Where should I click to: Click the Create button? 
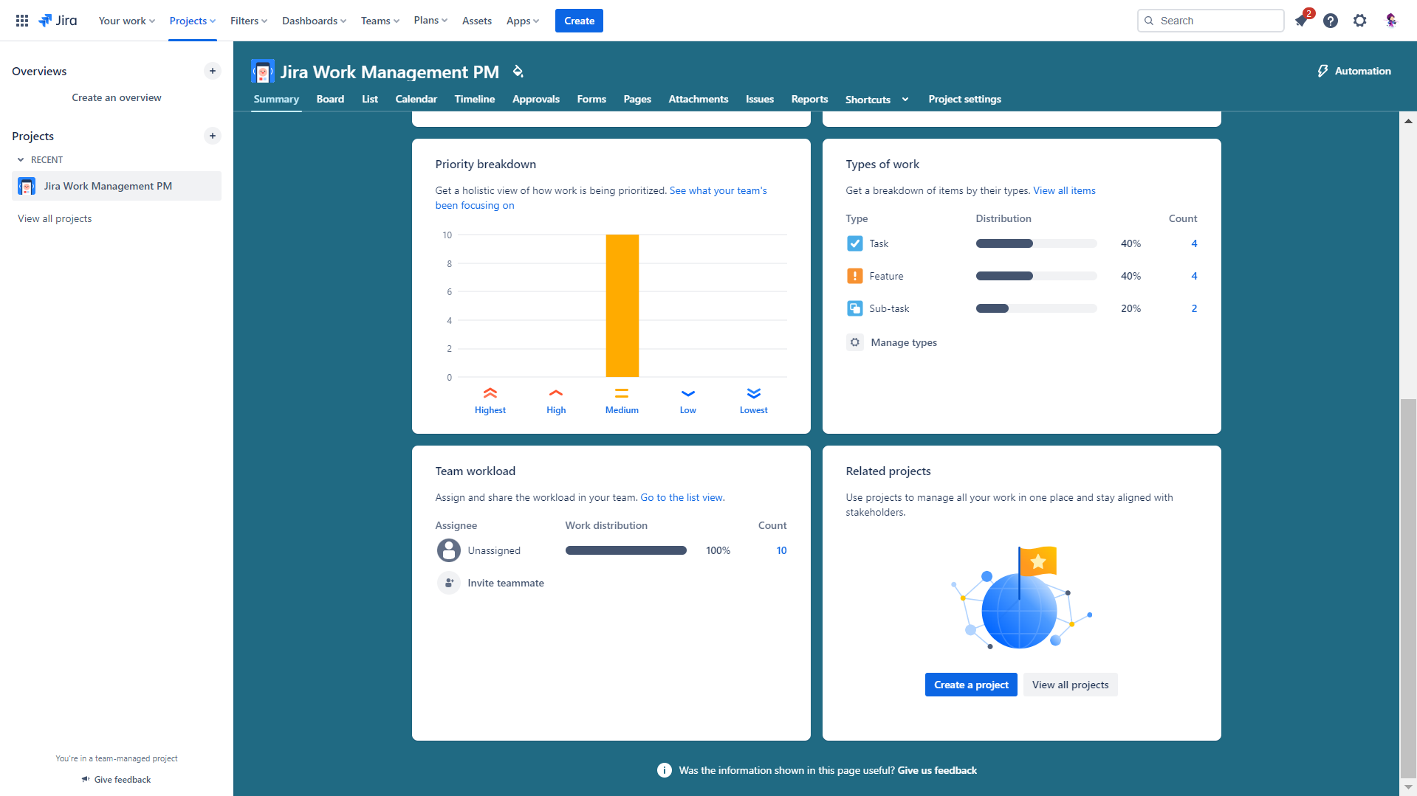point(579,21)
